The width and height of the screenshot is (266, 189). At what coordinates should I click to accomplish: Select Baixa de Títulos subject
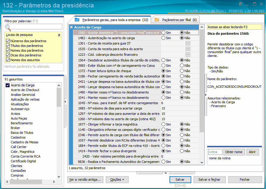pos(22,133)
